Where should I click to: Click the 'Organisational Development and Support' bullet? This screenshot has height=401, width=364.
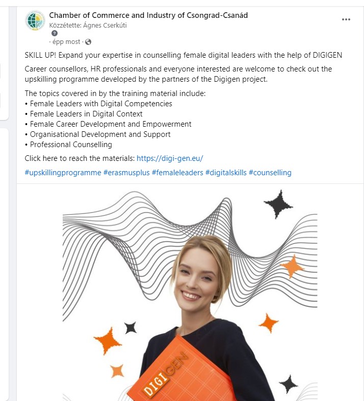(100, 134)
